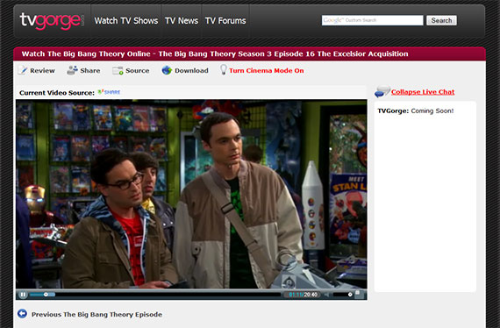Viewport: 500px width, 328px height.
Task: Click the video time display 01:11/20:40
Action: point(303,295)
